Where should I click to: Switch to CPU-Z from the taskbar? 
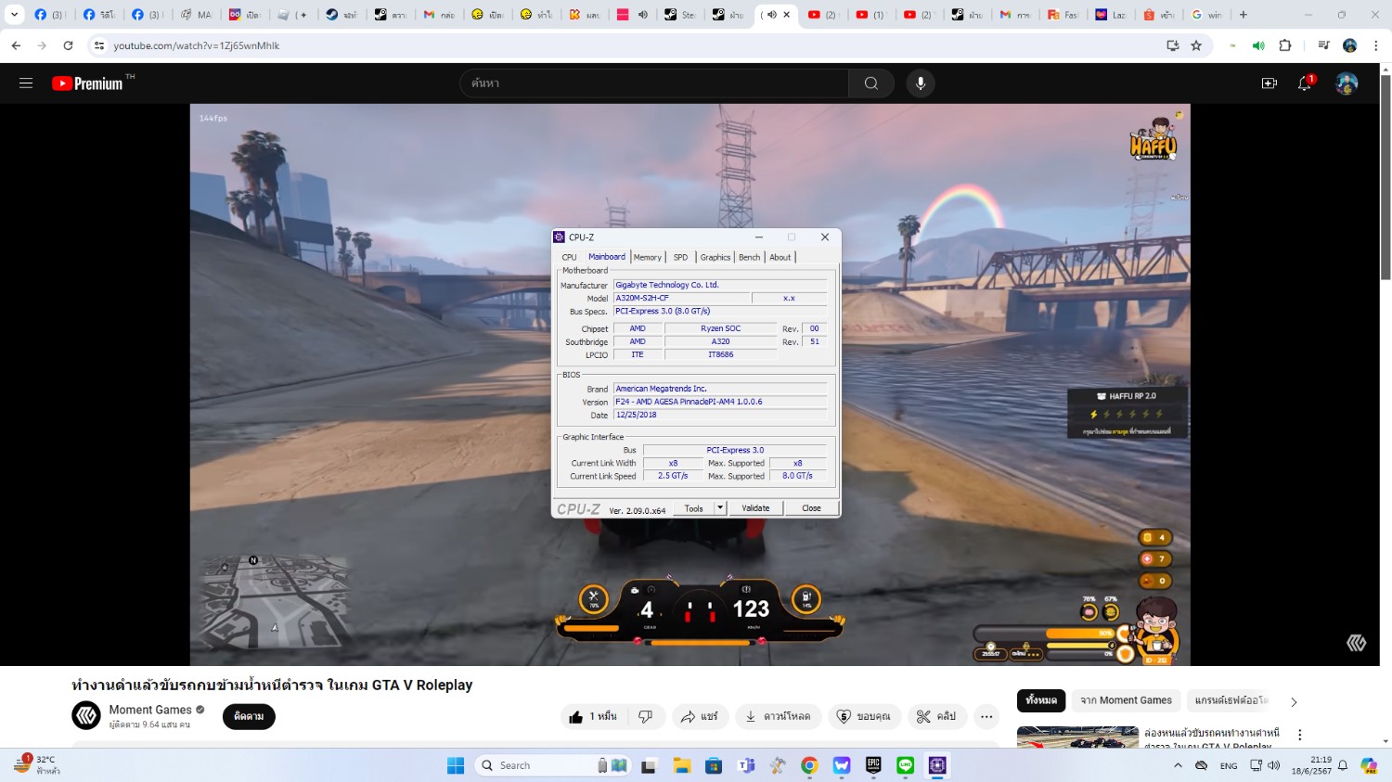click(x=937, y=765)
